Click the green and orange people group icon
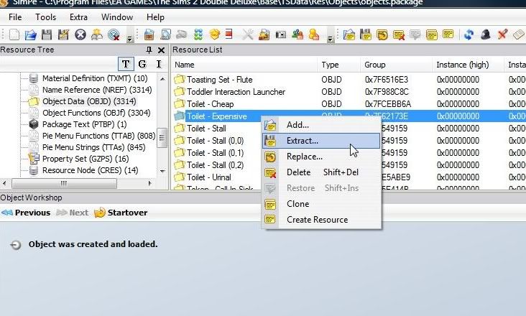This screenshot has height=316, width=526. click(x=297, y=34)
